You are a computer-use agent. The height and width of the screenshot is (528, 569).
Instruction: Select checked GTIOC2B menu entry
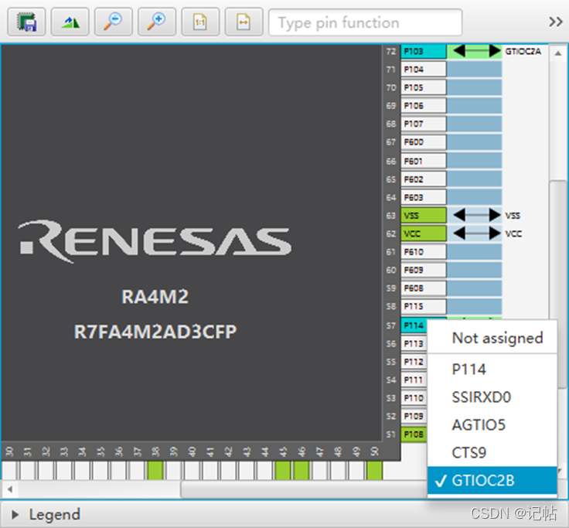click(492, 481)
